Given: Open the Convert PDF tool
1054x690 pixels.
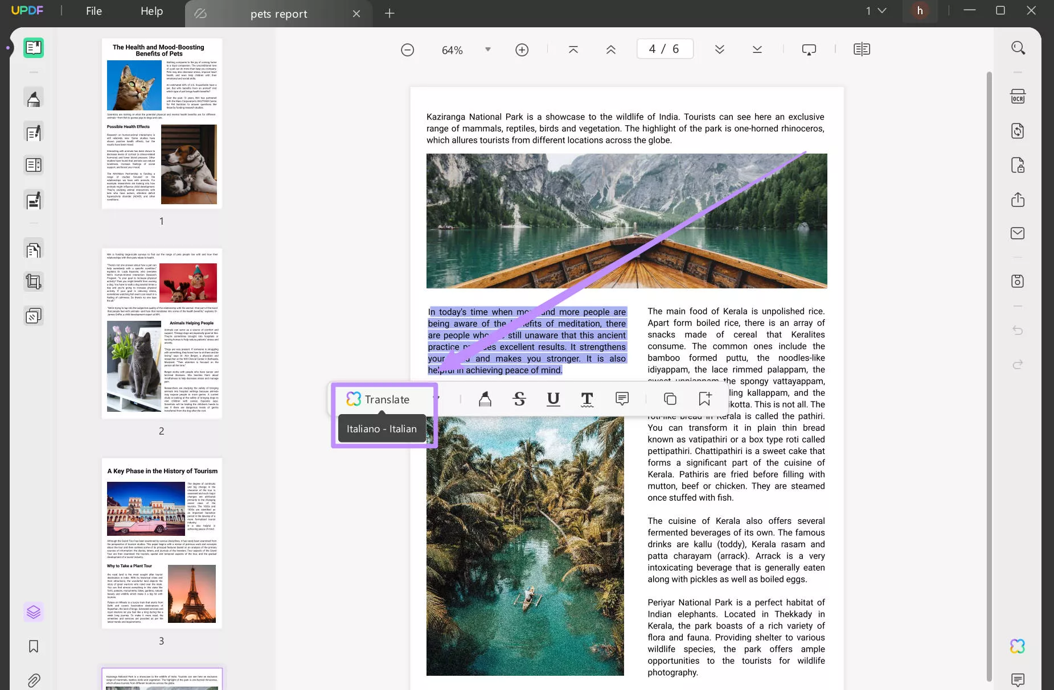Looking at the screenshot, I should (1018, 131).
